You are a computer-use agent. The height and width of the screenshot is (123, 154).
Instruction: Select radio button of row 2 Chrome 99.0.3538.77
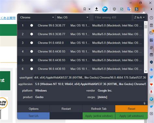coord(32,34)
